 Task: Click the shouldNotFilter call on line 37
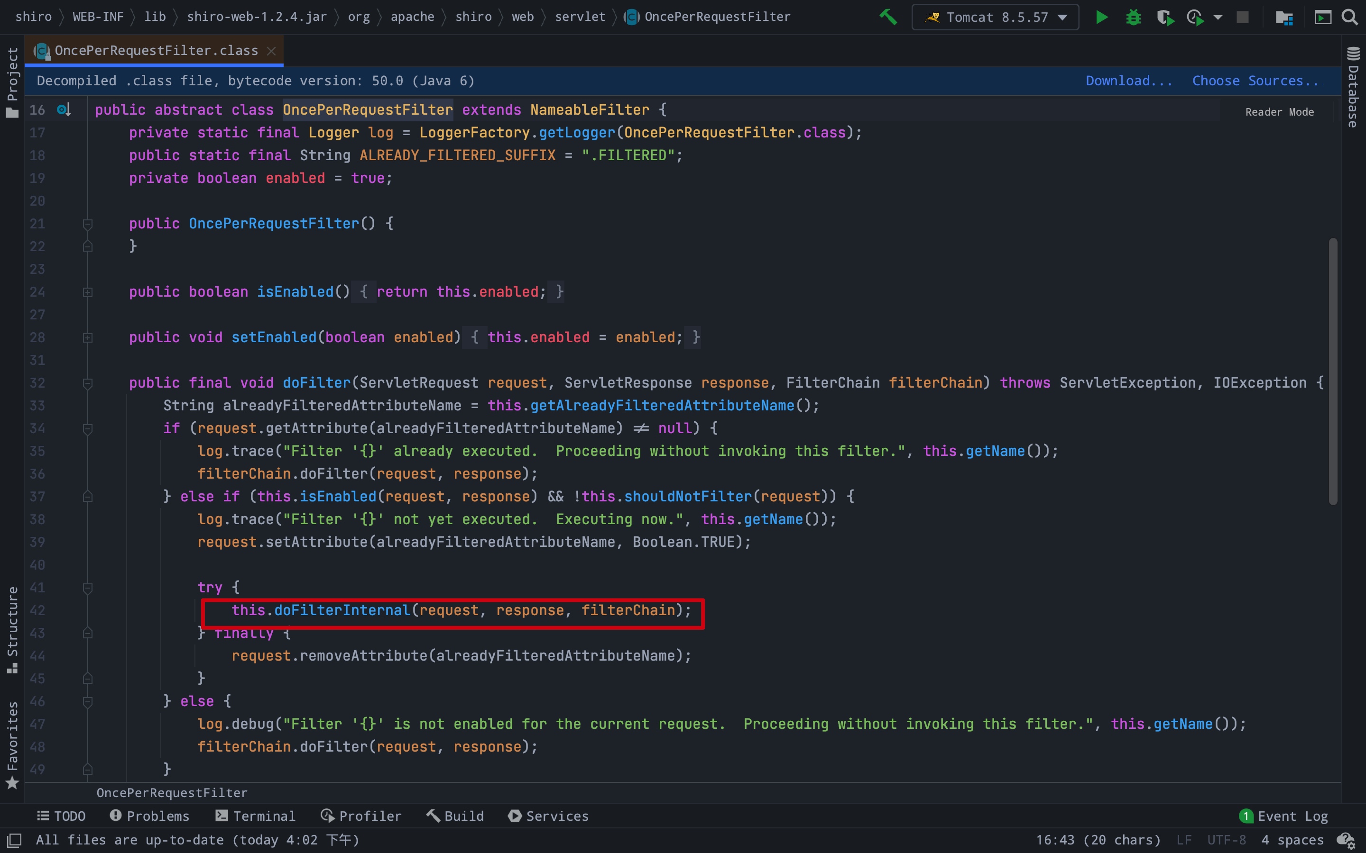pos(688,497)
